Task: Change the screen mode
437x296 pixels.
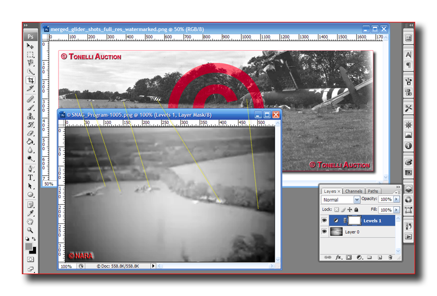Action: [x=31, y=269]
